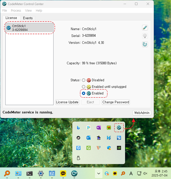Image resolution: width=171 pixels, height=179 pixels.
Task: Click the safely remove USB hardware icon
Action: pos(78,158)
